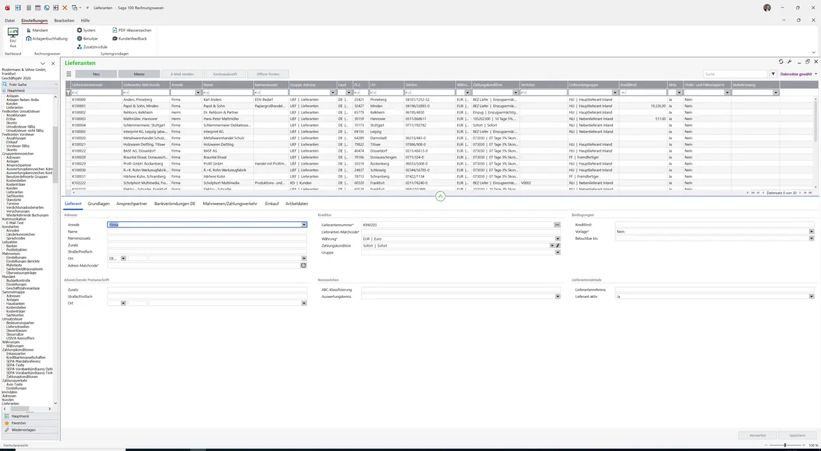Screen dimensions: 821x451
Task: Adjust the zoom slider in status bar
Action: (x=785, y=445)
